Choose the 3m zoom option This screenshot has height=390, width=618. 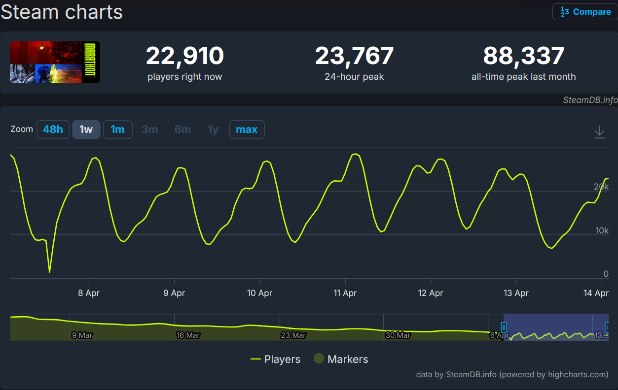pyautogui.click(x=150, y=130)
